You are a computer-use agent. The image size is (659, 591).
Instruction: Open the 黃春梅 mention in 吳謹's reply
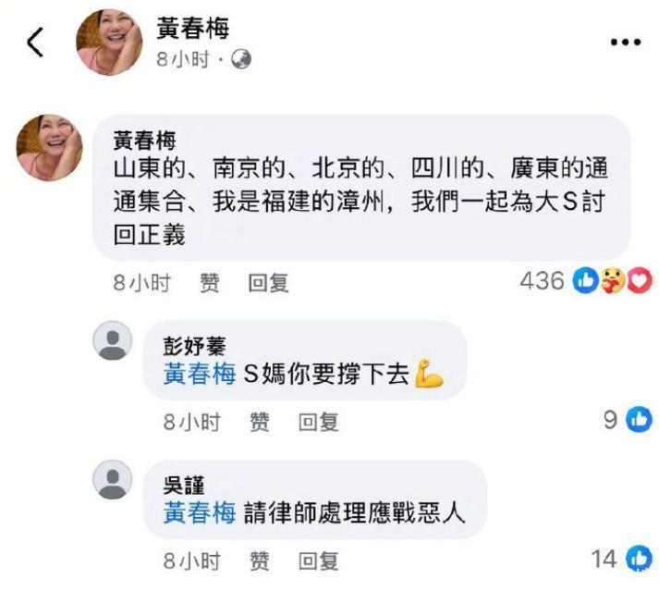200,512
